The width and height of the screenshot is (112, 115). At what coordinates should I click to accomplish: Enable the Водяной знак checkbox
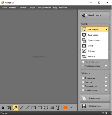tap(83, 86)
